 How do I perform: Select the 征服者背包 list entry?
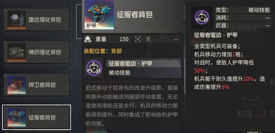[x=36, y=117]
